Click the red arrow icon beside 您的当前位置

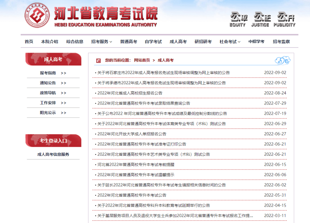pyautogui.click(x=98, y=61)
